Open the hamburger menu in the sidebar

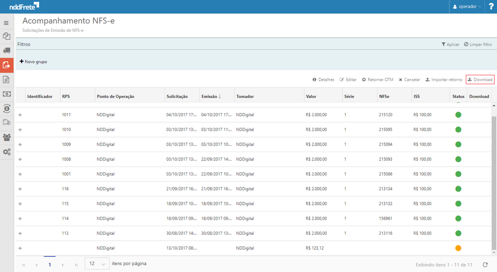pos(6,23)
